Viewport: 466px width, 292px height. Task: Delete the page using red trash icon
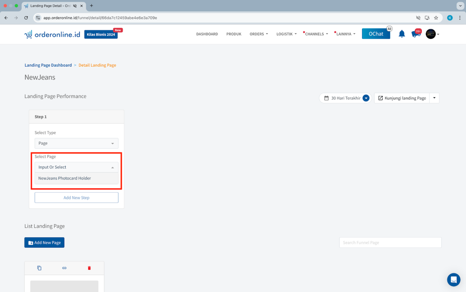(89, 268)
